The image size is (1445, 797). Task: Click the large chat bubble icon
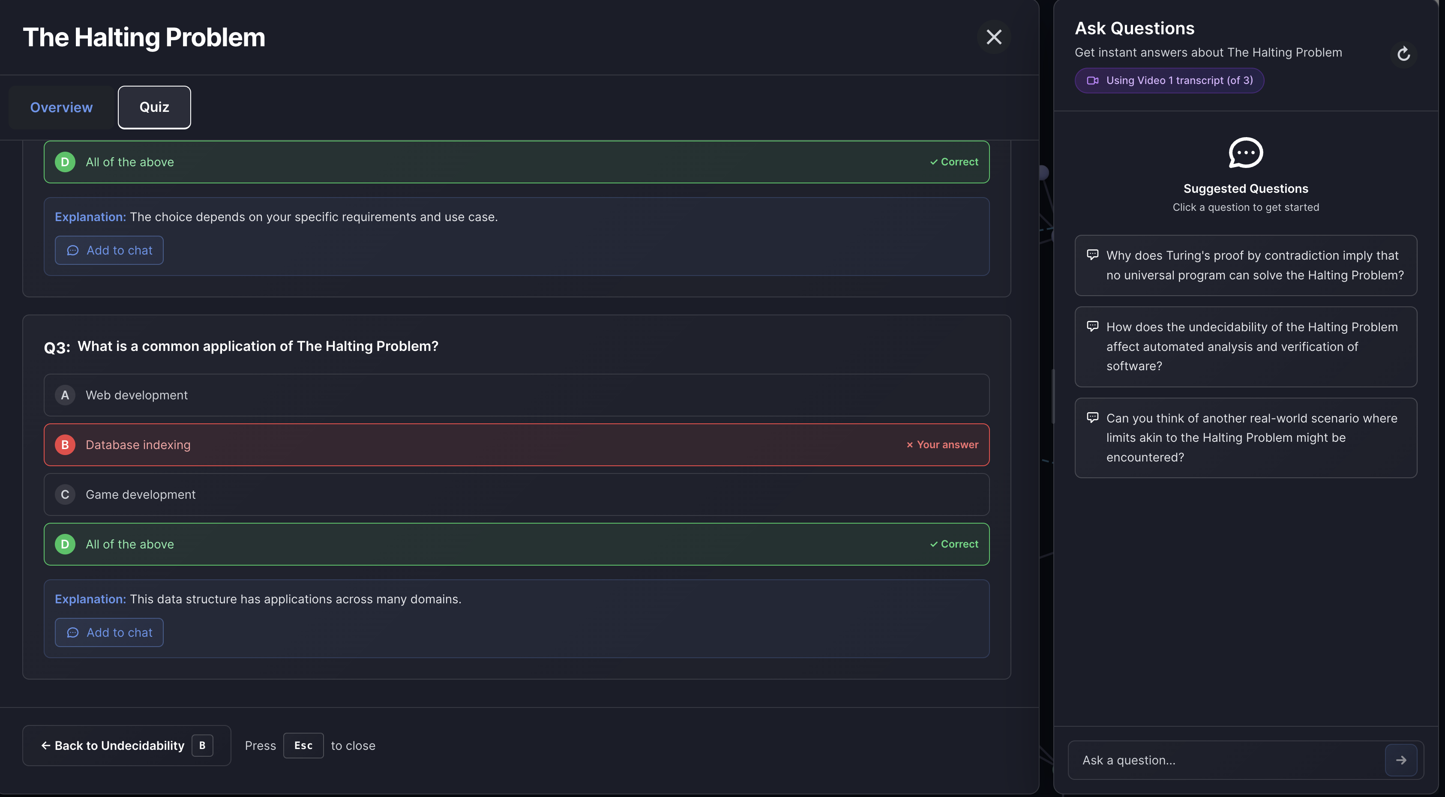tap(1245, 153)
